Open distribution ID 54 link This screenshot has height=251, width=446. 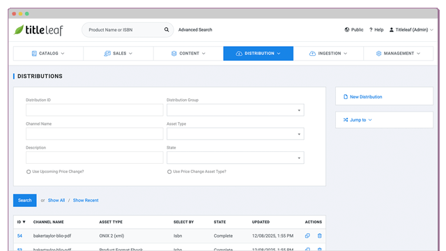pyautogui.click(x=20, y=236)
